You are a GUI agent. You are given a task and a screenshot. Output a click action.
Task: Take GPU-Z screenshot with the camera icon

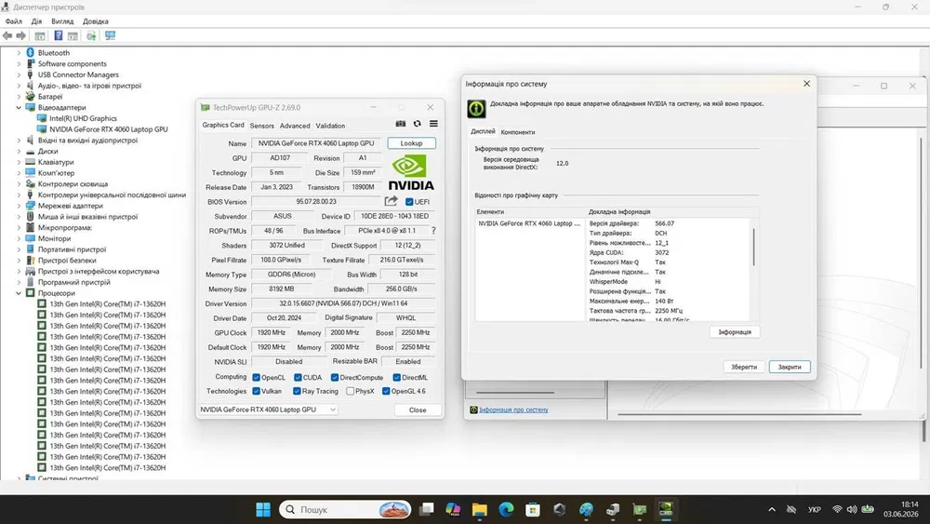[401, 124]
